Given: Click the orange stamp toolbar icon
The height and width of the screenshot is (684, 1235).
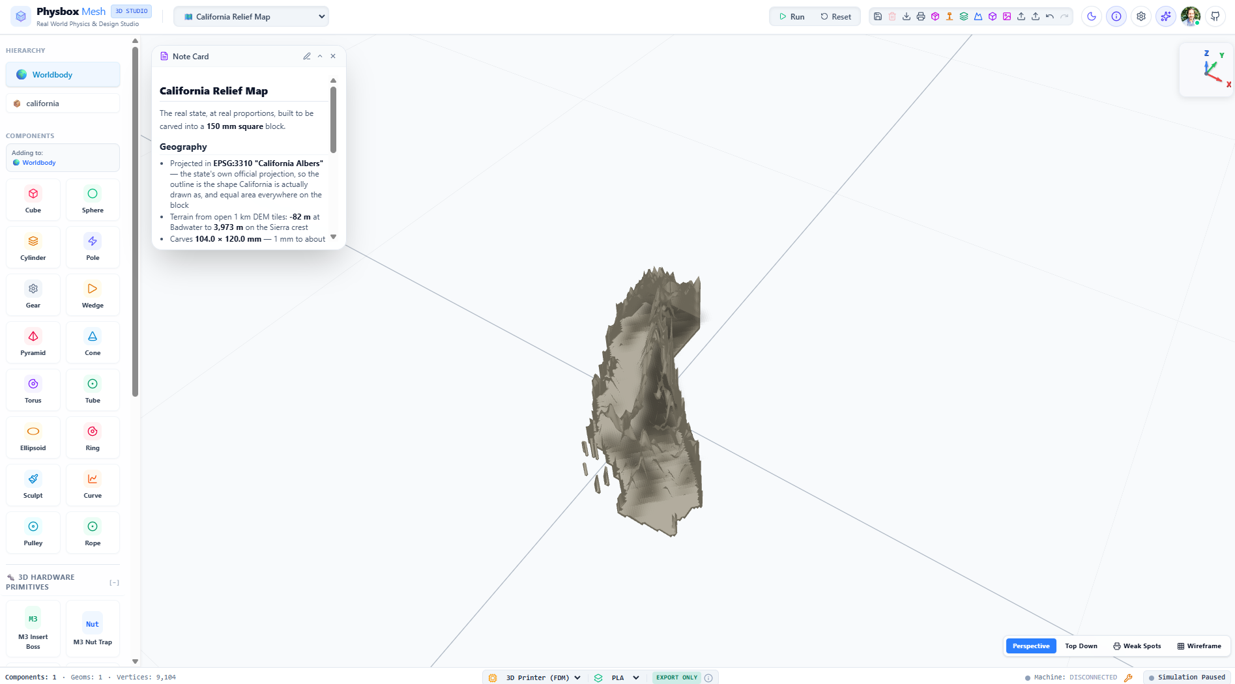Looking at the screenshot, I should pyautogui.click(x=950, y=16).
